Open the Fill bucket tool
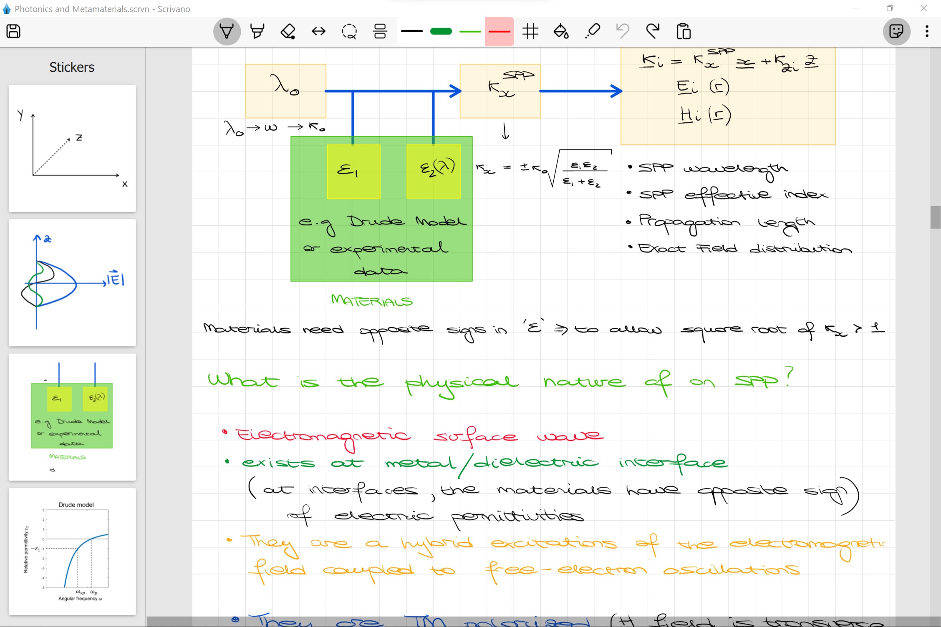The image size is (941, 627). 561,31
